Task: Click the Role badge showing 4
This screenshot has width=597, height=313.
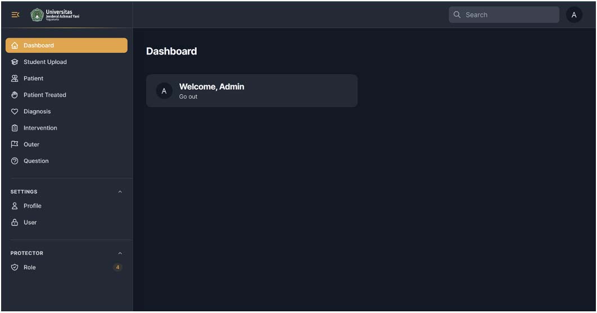Action: click(117, 268)
